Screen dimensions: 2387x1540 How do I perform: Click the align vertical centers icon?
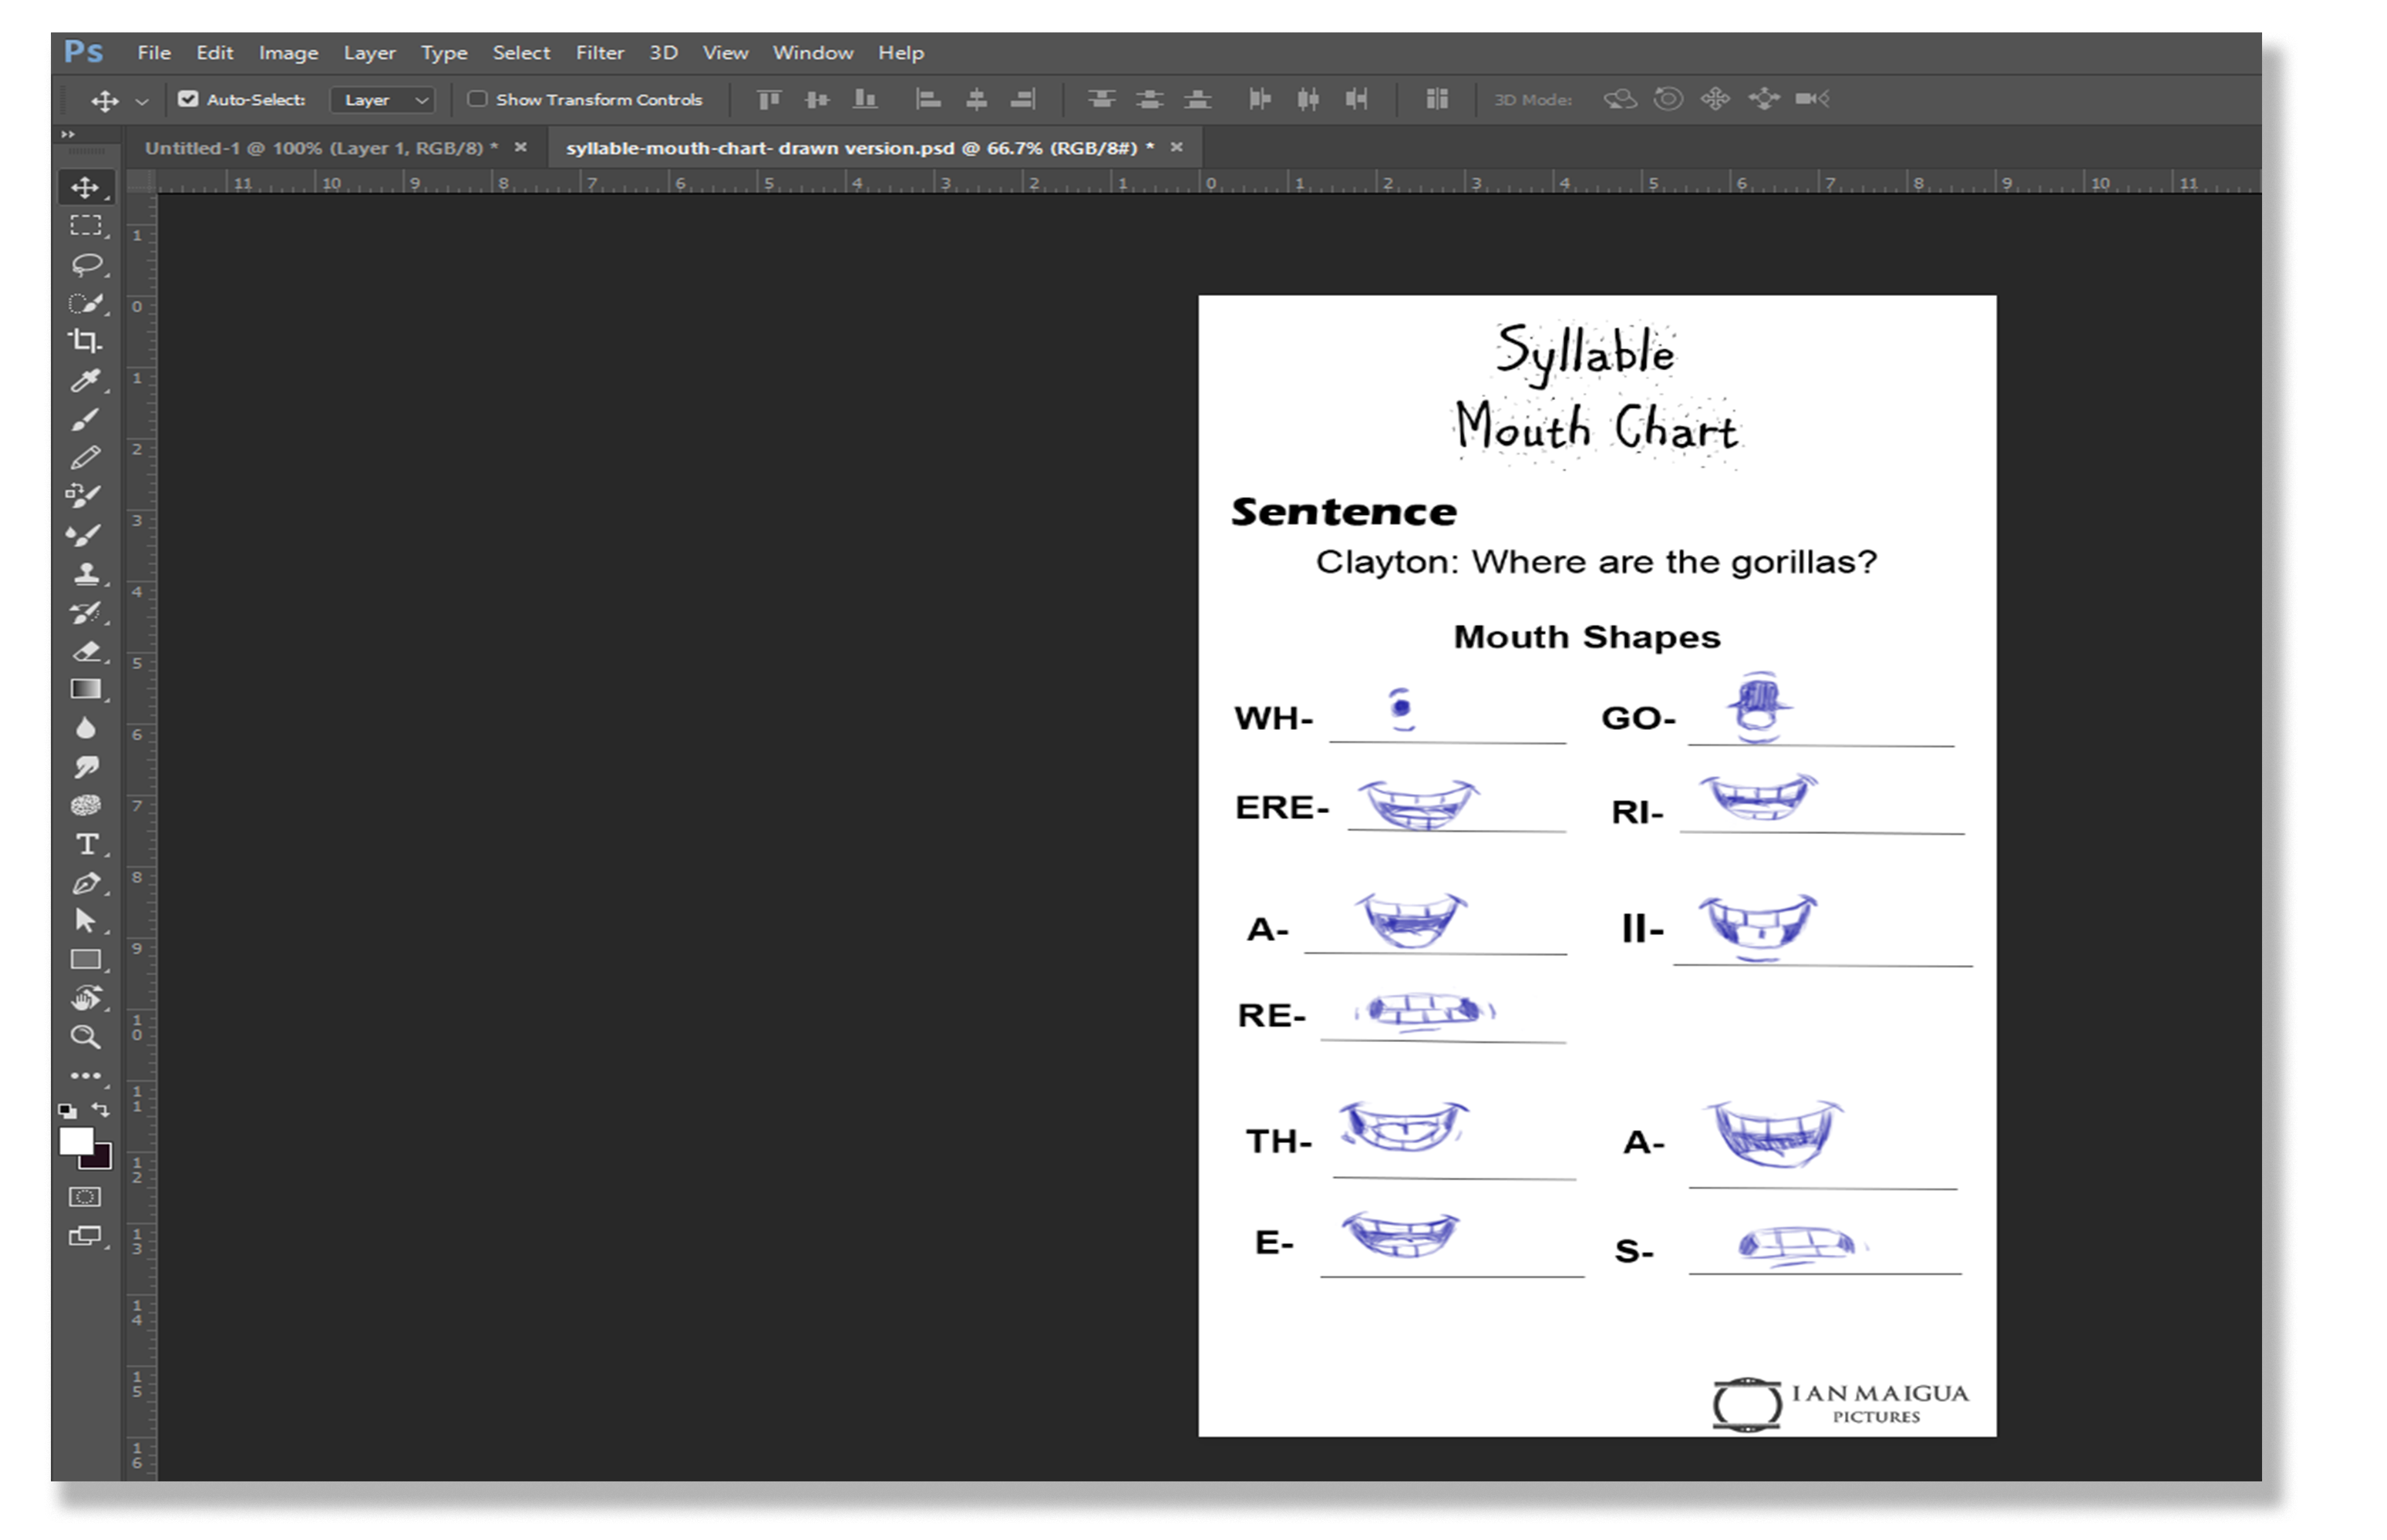click(817, 99)
